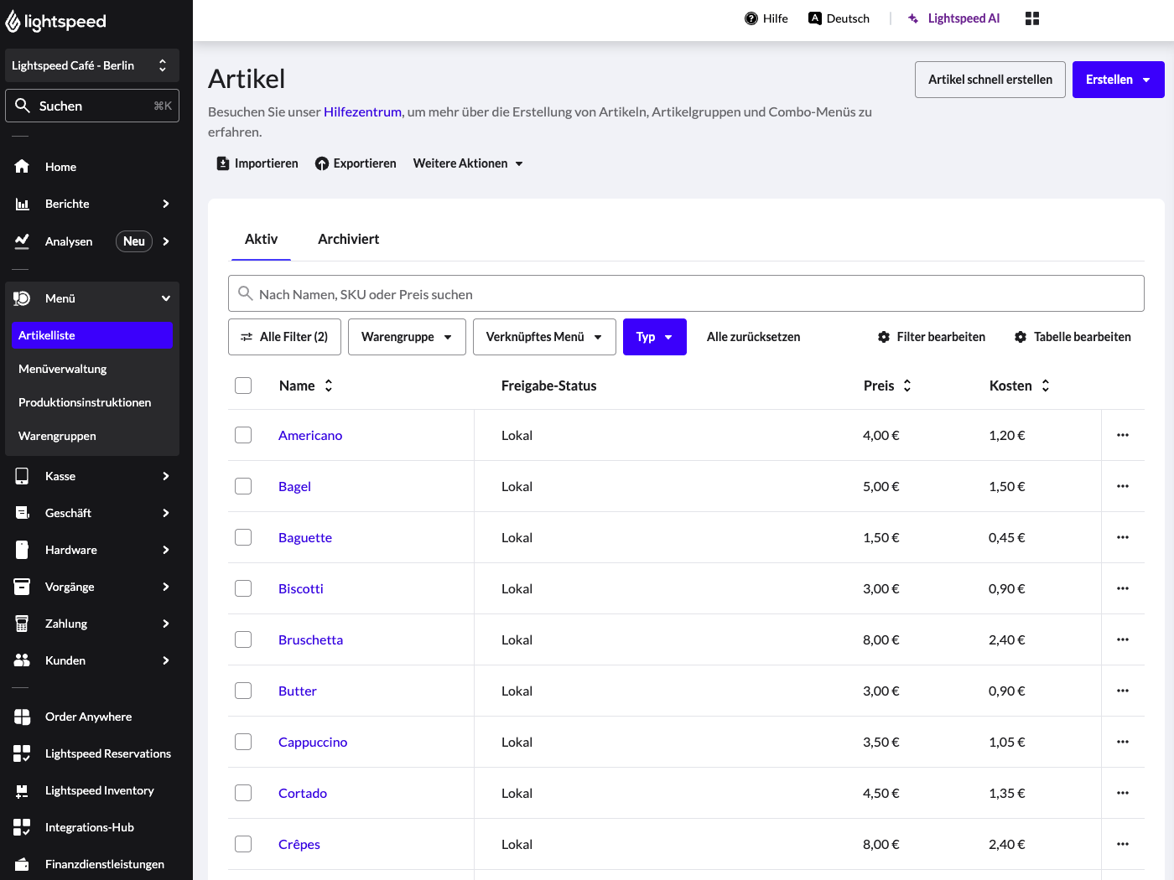The height and width of the screenshot is (880, 1174).
Task: Click the Berichte chart icon
Action: tap(22, 204)
